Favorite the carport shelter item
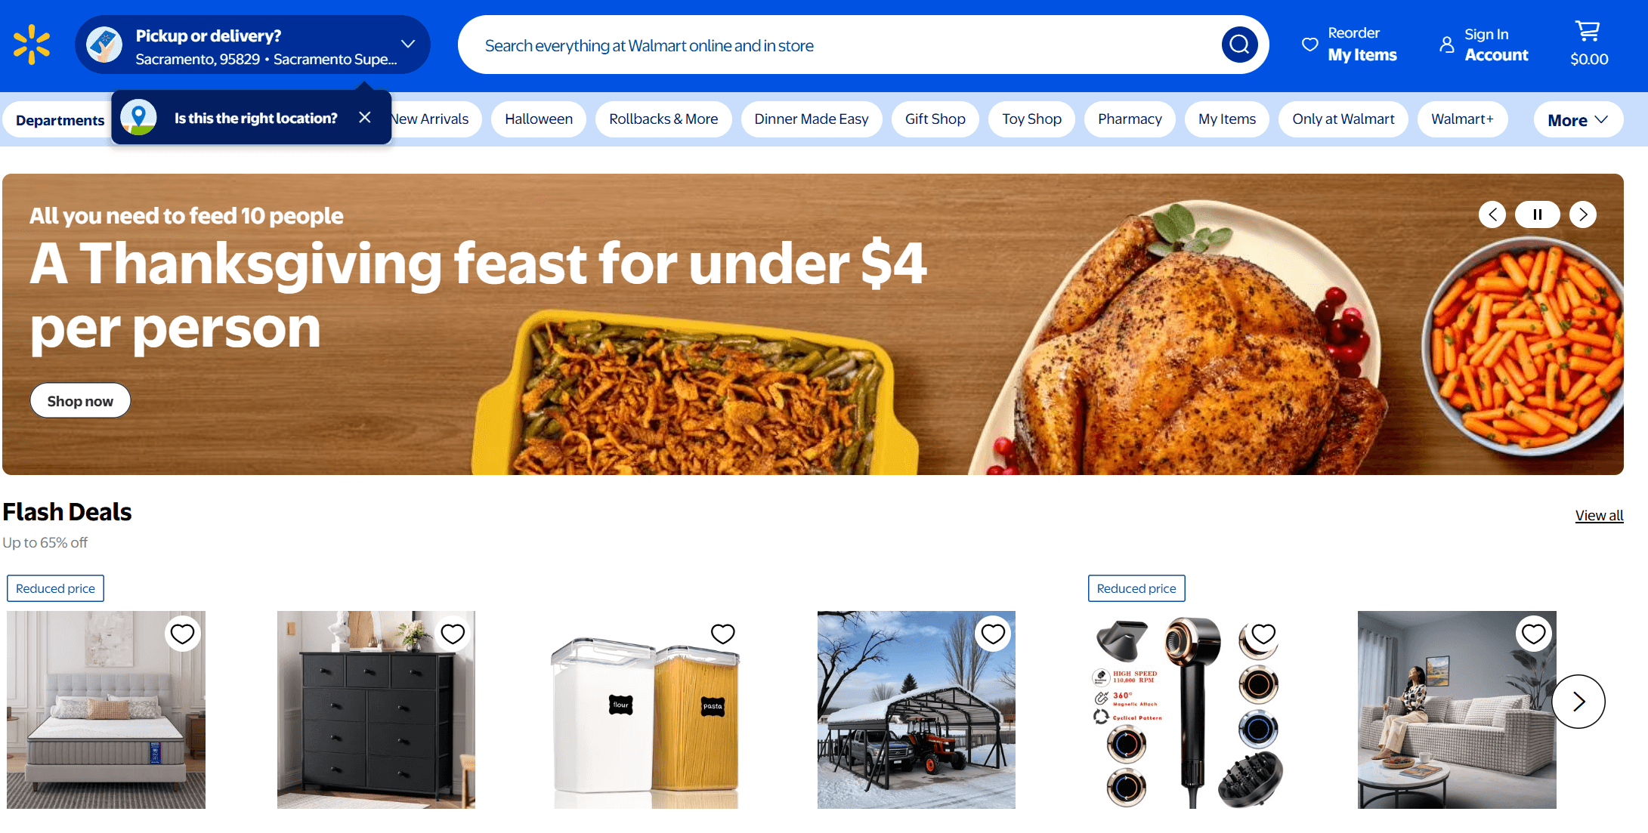 pyautogui.click(x=993, y=634)
